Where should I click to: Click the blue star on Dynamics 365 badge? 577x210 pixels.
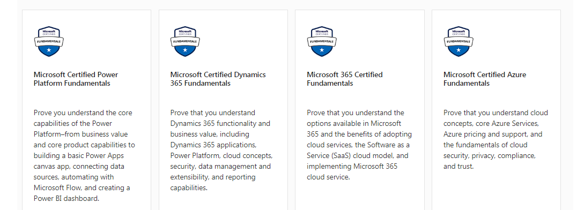(x=186, y=50)
